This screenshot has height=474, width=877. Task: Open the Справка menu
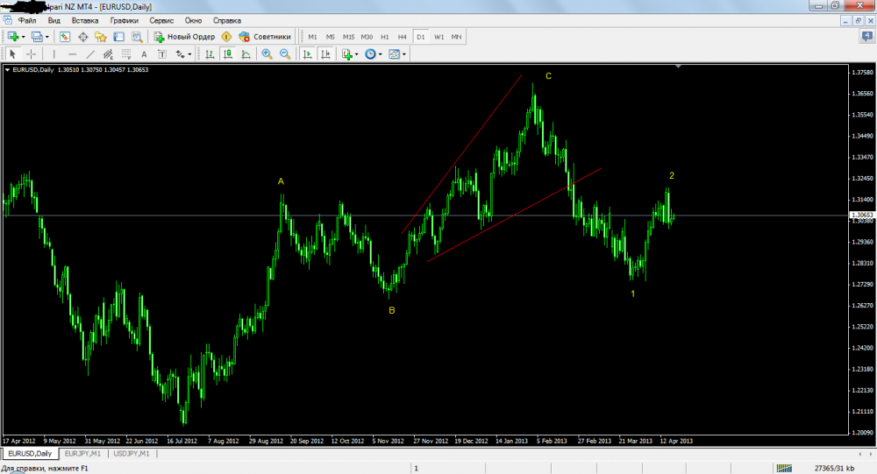coord(227,21)
